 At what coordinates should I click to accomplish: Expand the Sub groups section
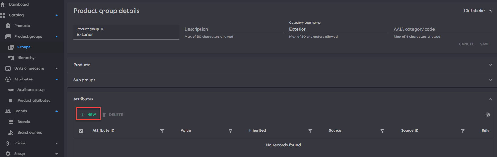pos(490,80)
